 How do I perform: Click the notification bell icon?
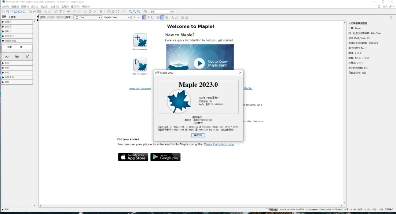379,7
